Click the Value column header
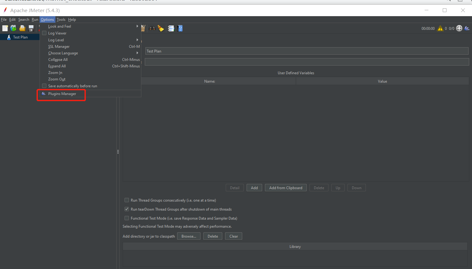The image size is (472, 269). click(x=382, y=81)
